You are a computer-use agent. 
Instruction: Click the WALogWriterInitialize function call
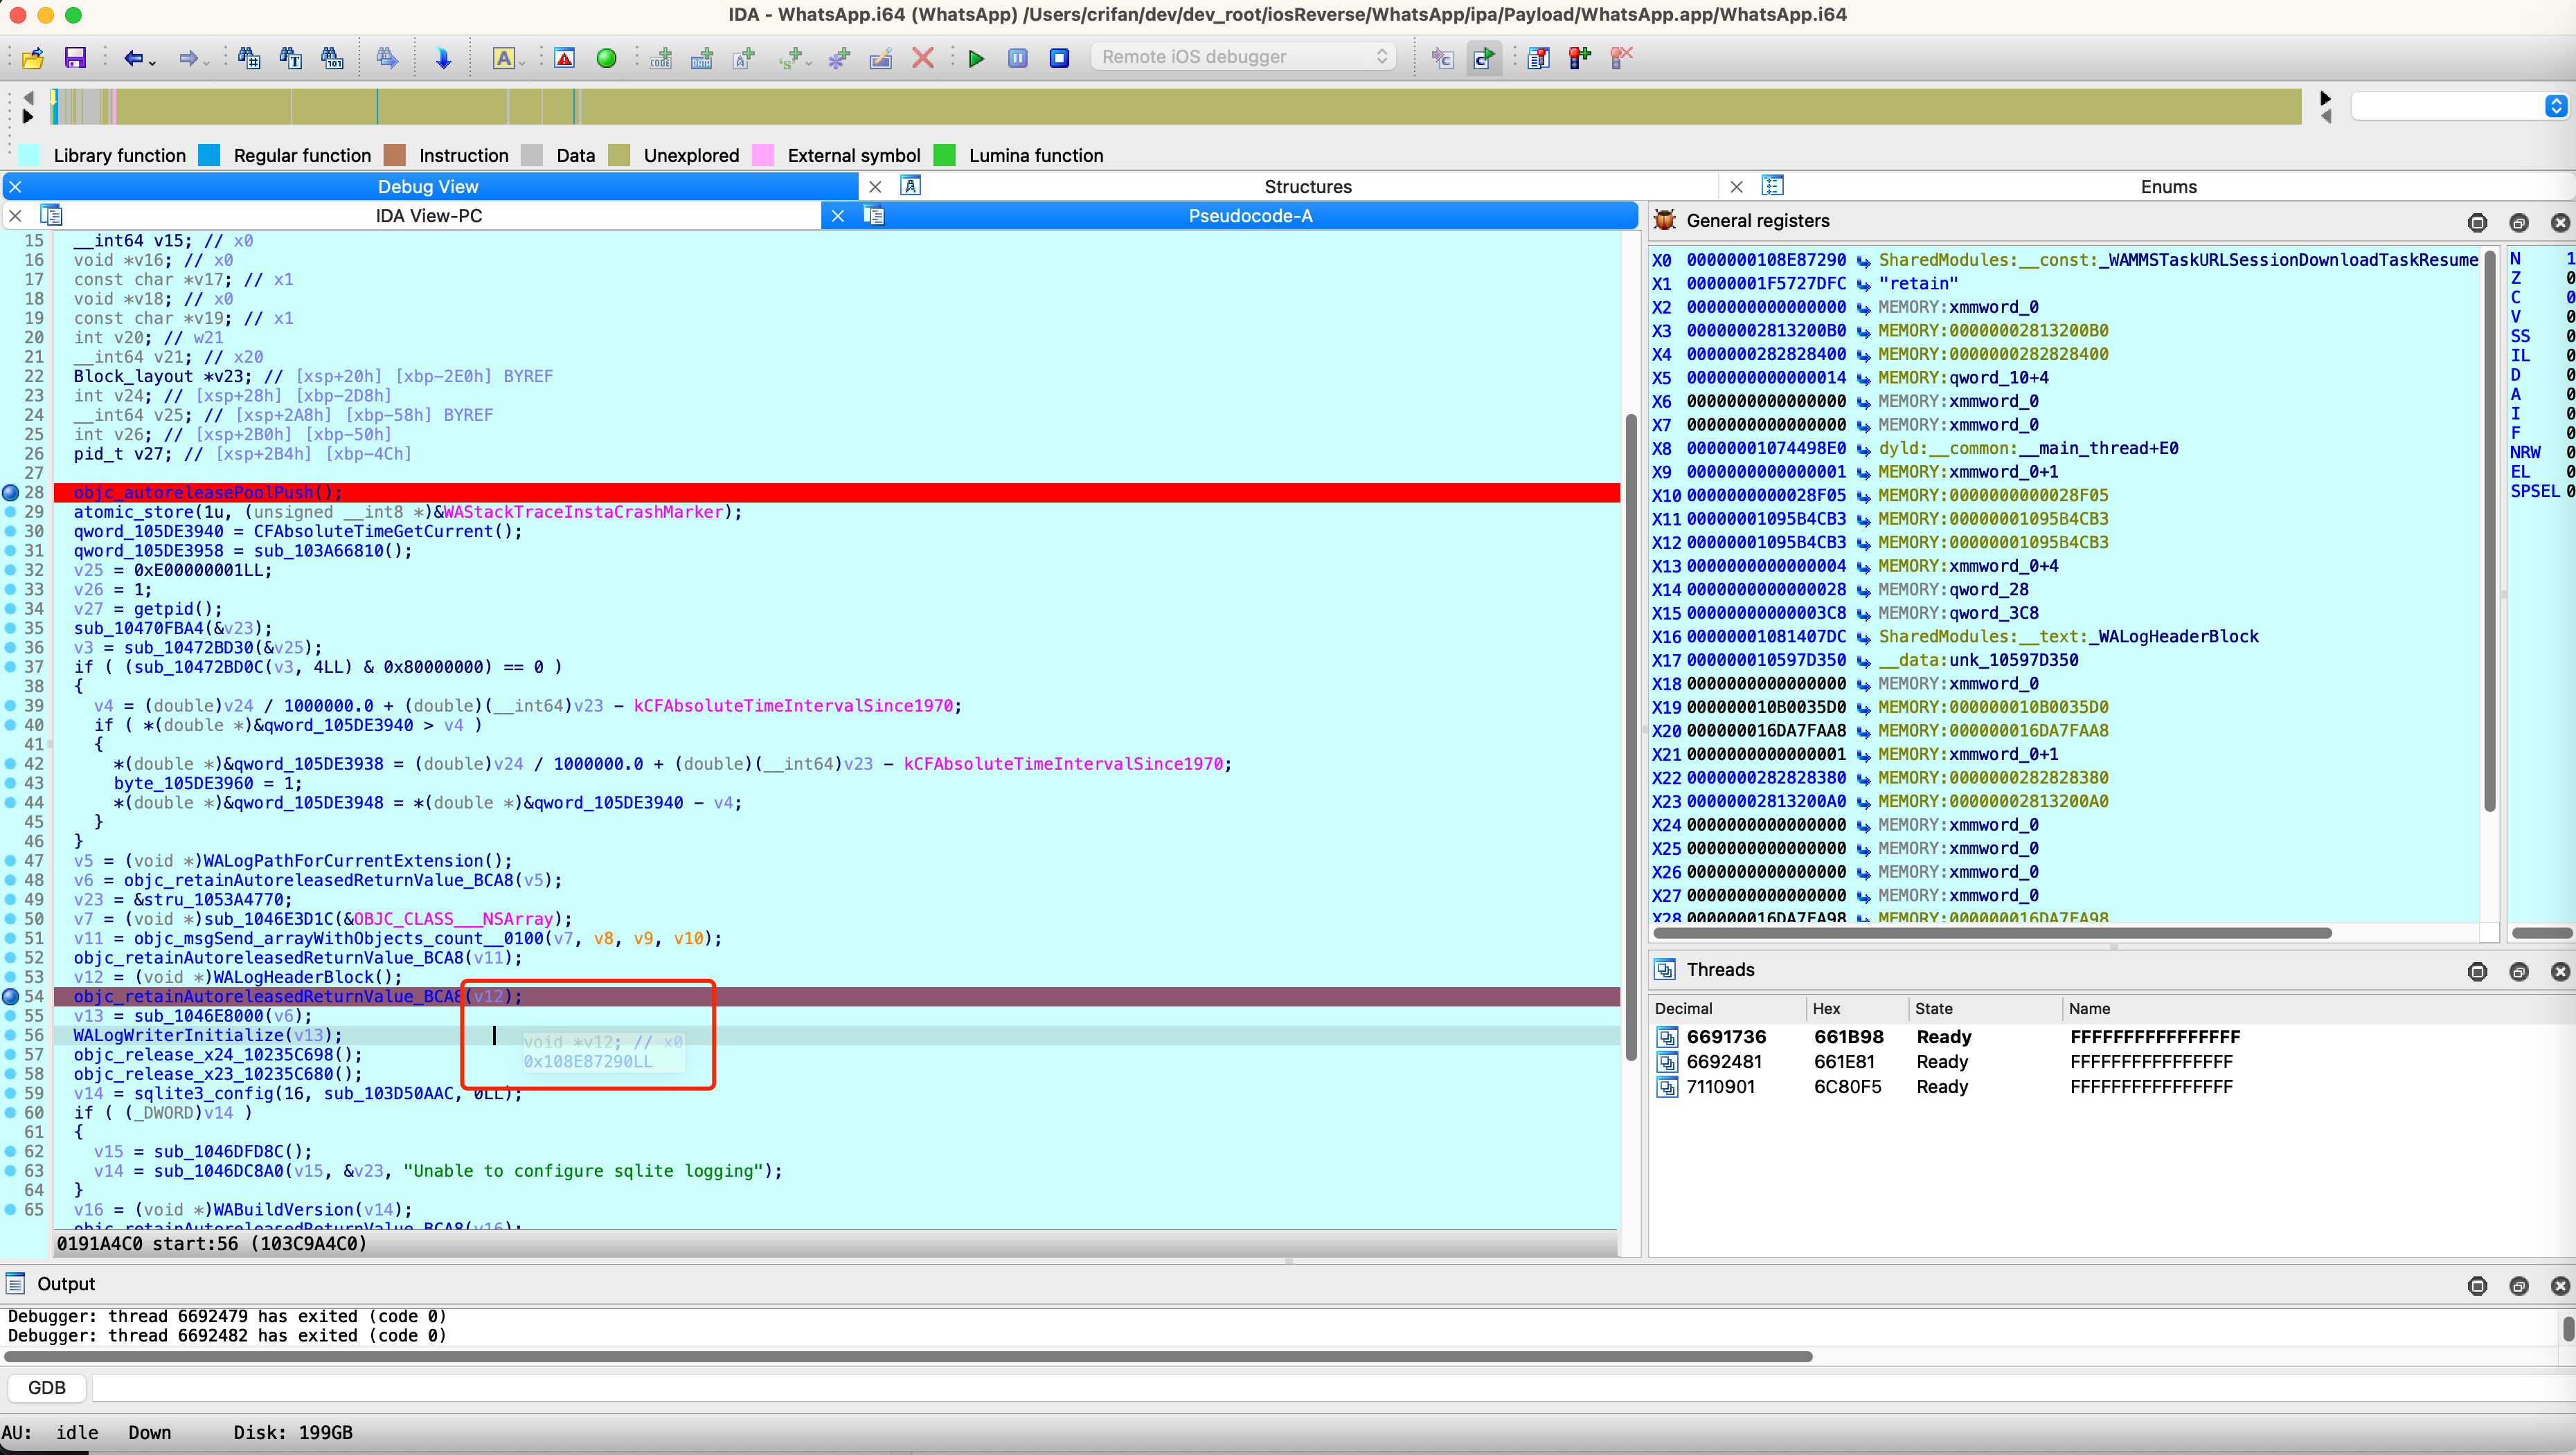[178, 1036]
